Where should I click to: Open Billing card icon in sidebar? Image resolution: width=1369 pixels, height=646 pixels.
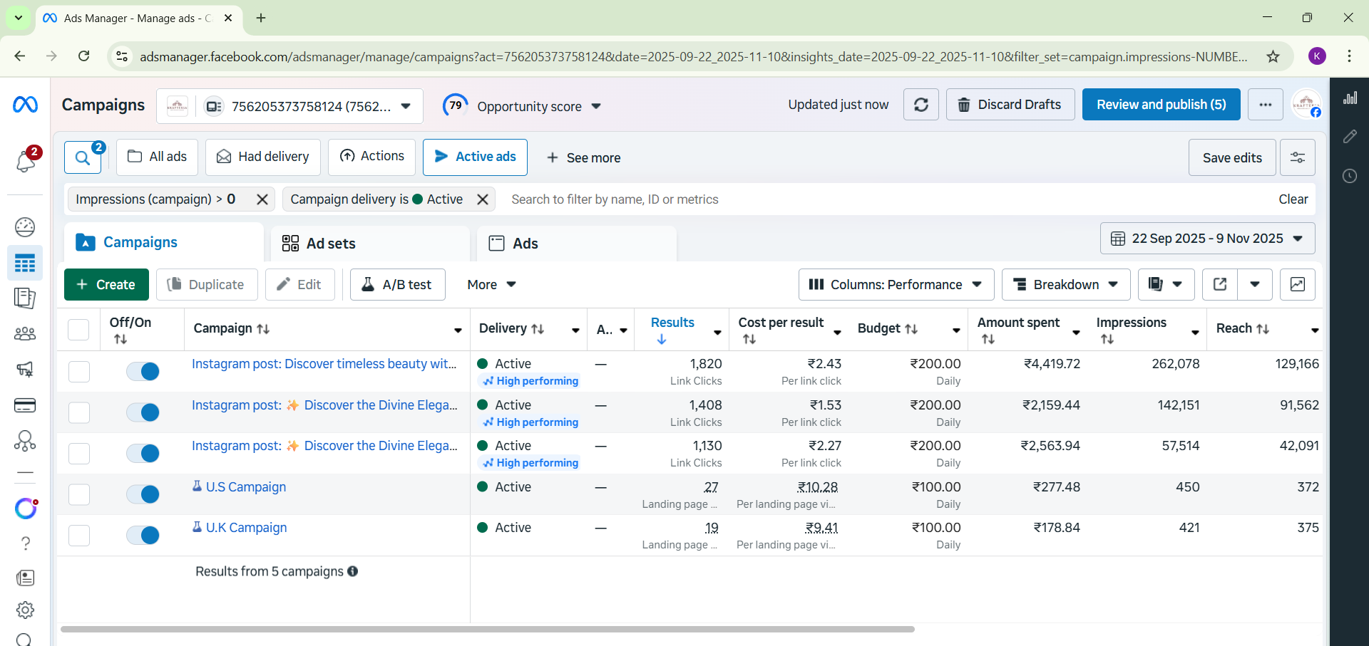coord(25,405)
